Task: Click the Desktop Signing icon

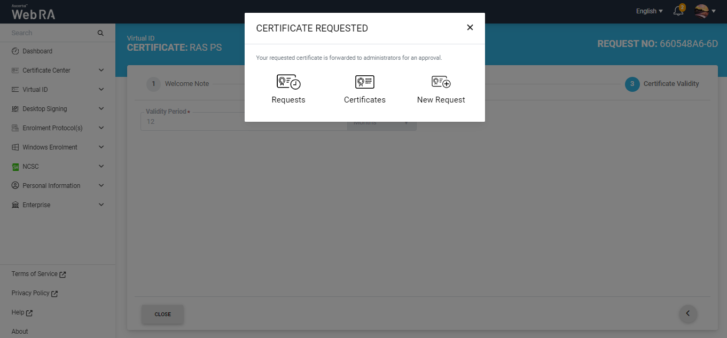Action: click(x=15, y=109)
